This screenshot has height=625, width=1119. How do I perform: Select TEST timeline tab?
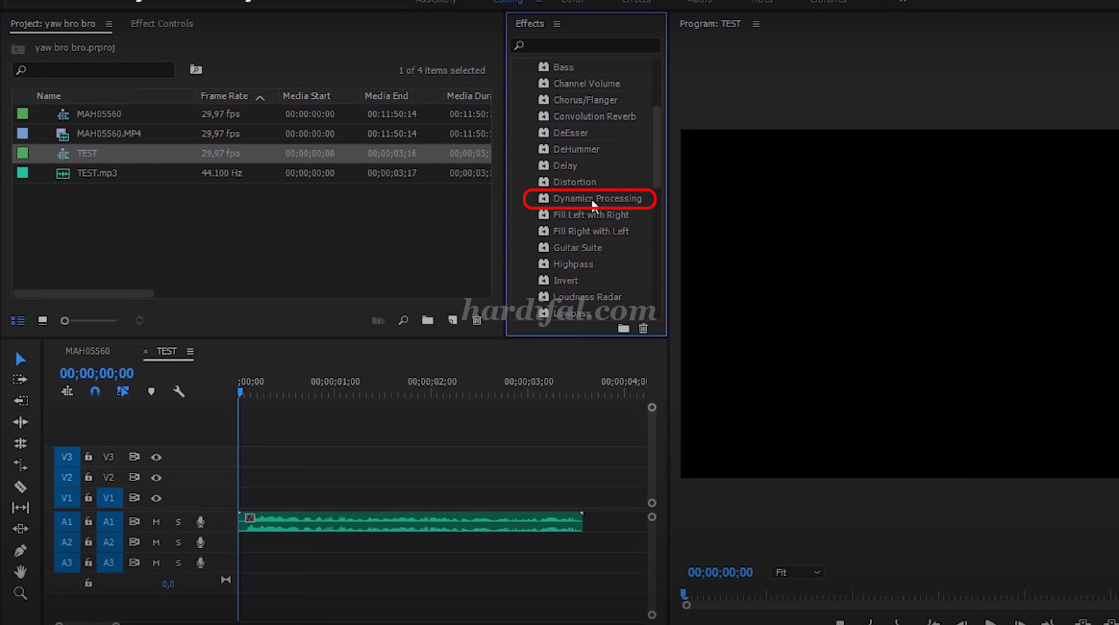pyautogui.click(x=166, y=351)
